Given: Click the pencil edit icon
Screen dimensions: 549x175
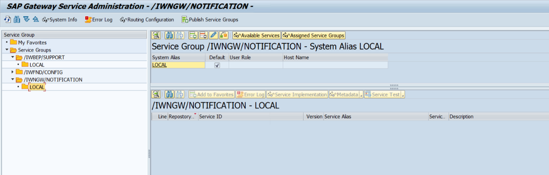Looking at the screenshot, I should tap(213, 35).
